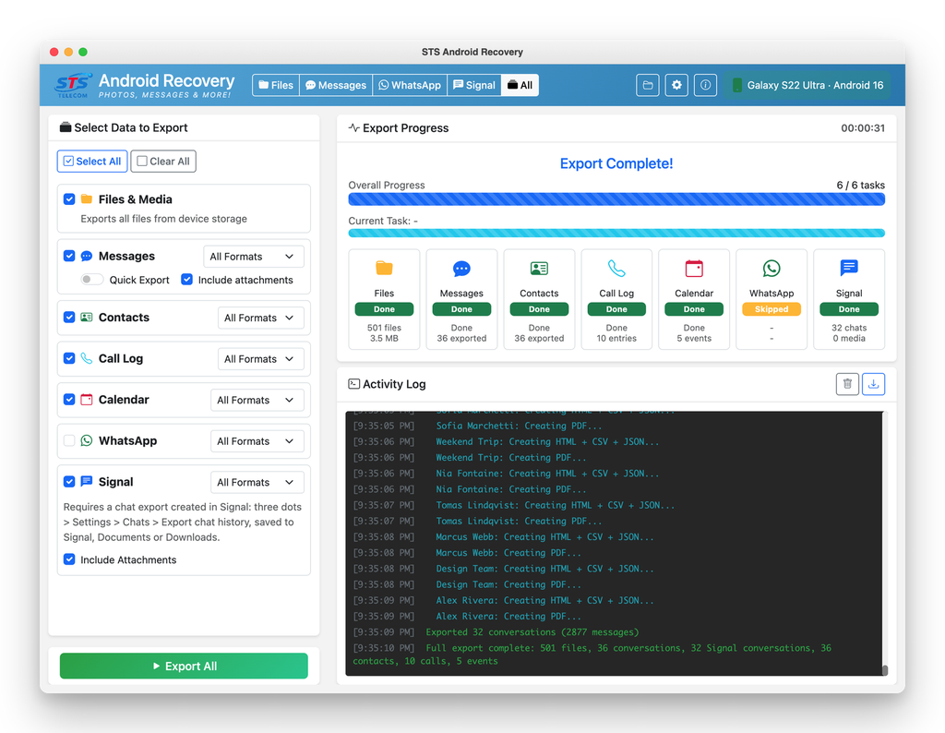
Task: Click the STS Telecom logo
Action: [73, 85]
